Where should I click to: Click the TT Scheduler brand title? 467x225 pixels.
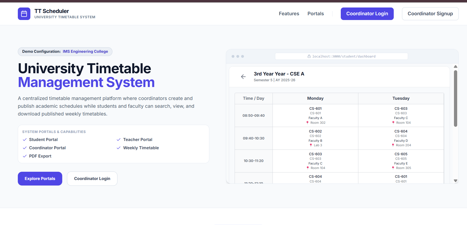click(52, 11)
